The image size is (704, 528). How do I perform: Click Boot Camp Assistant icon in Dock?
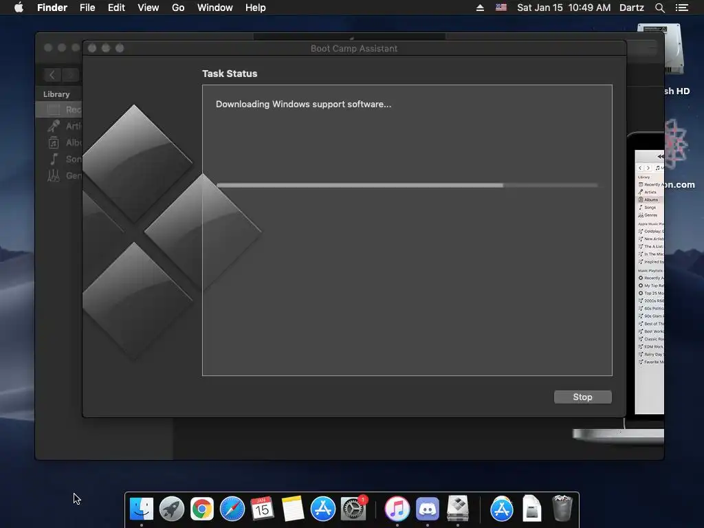click(x=457, y=509)
